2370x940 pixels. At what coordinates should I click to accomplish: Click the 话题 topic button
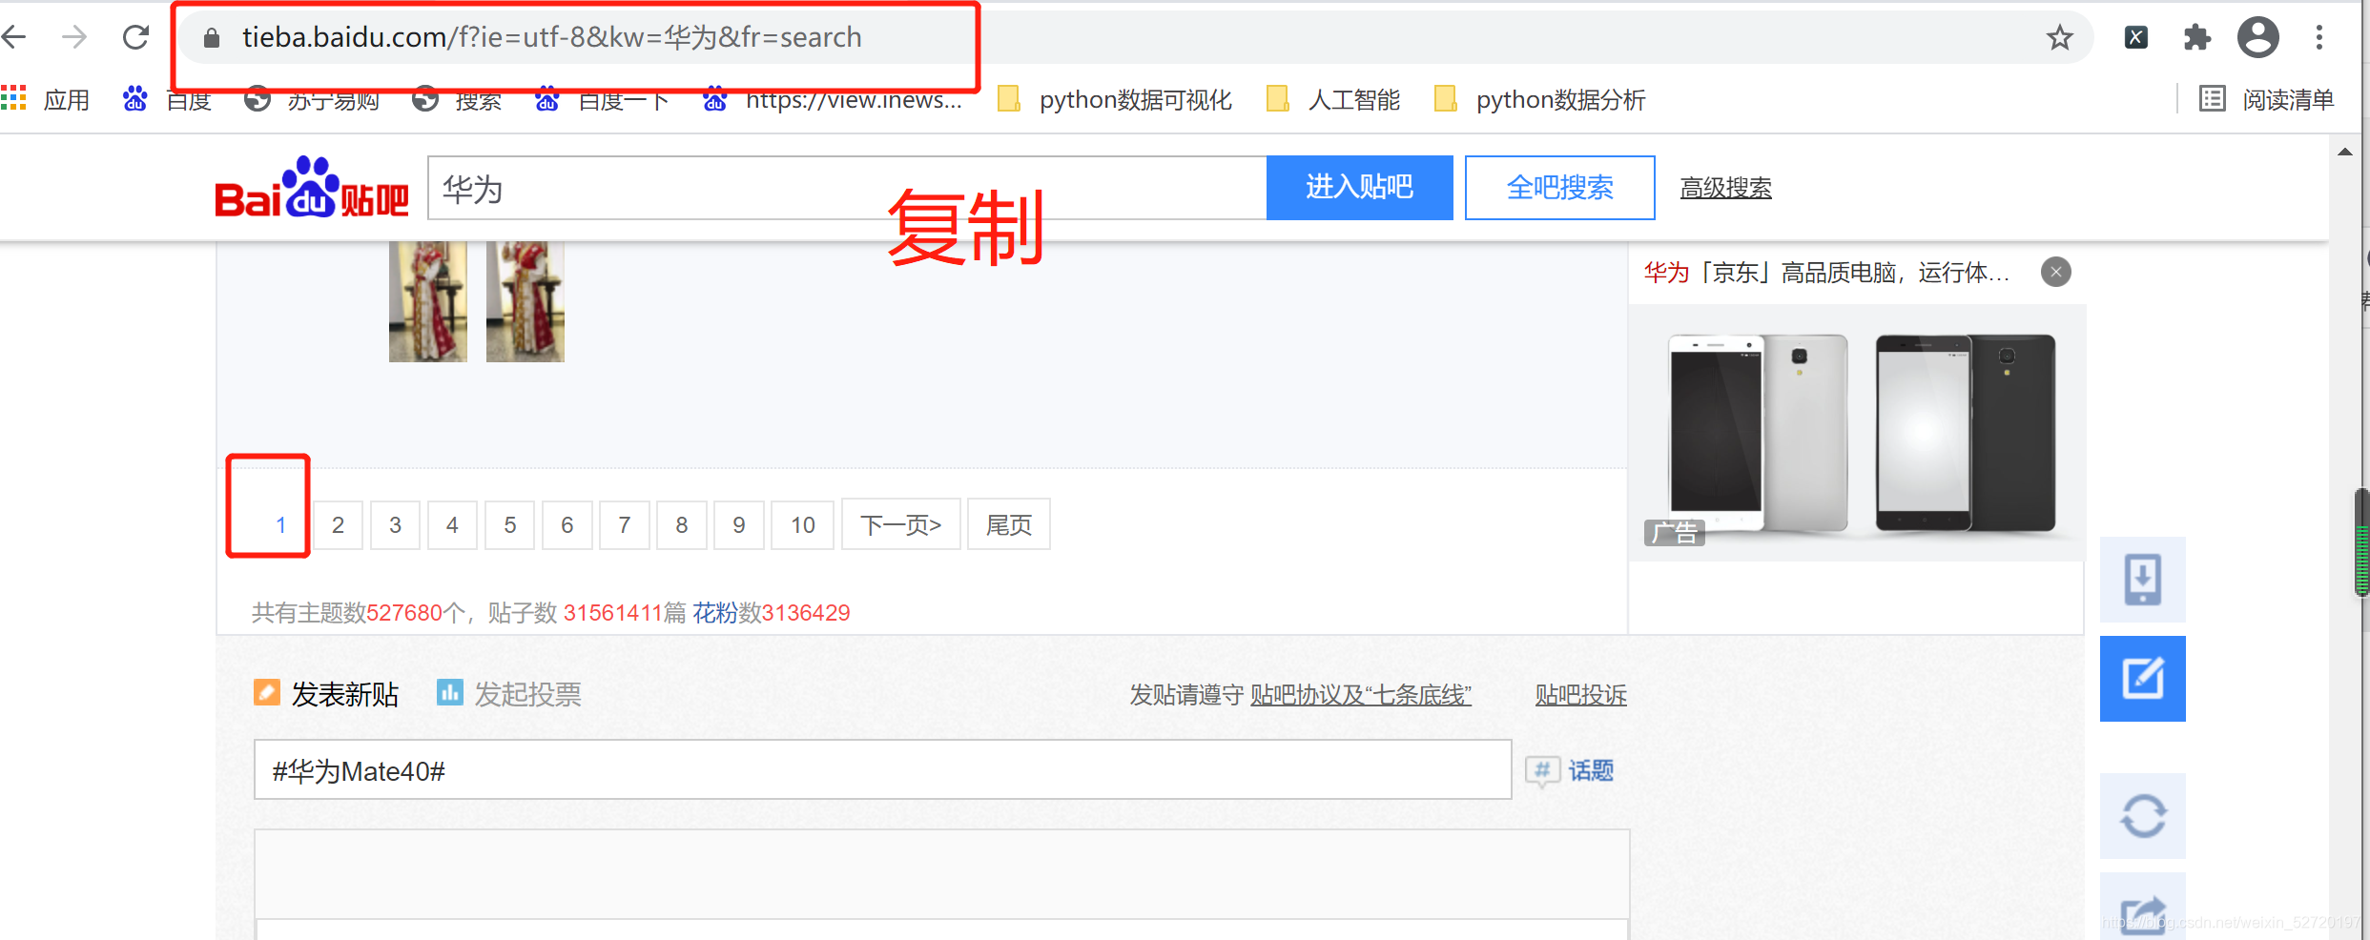click(x=1570, y=770)
